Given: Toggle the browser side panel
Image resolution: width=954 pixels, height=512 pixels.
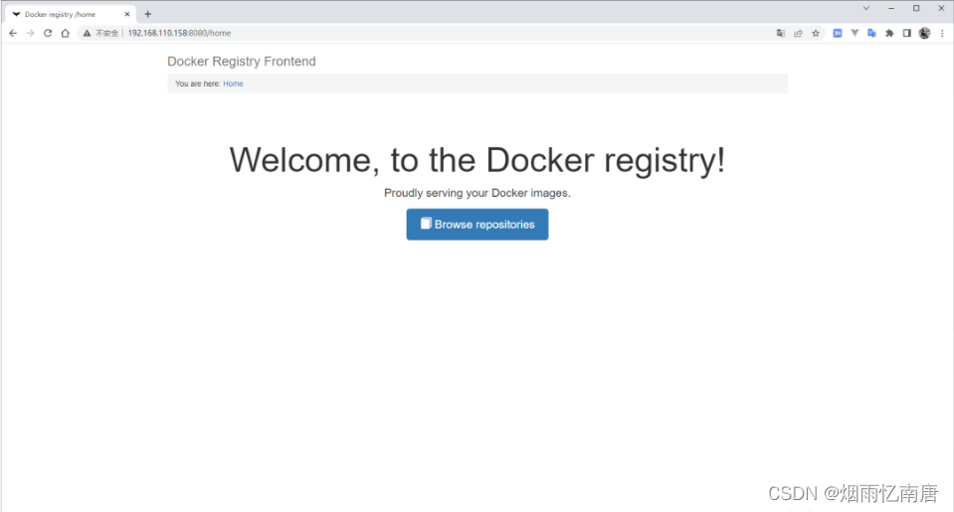Looking at the screenshot, I should coord(906,33).
